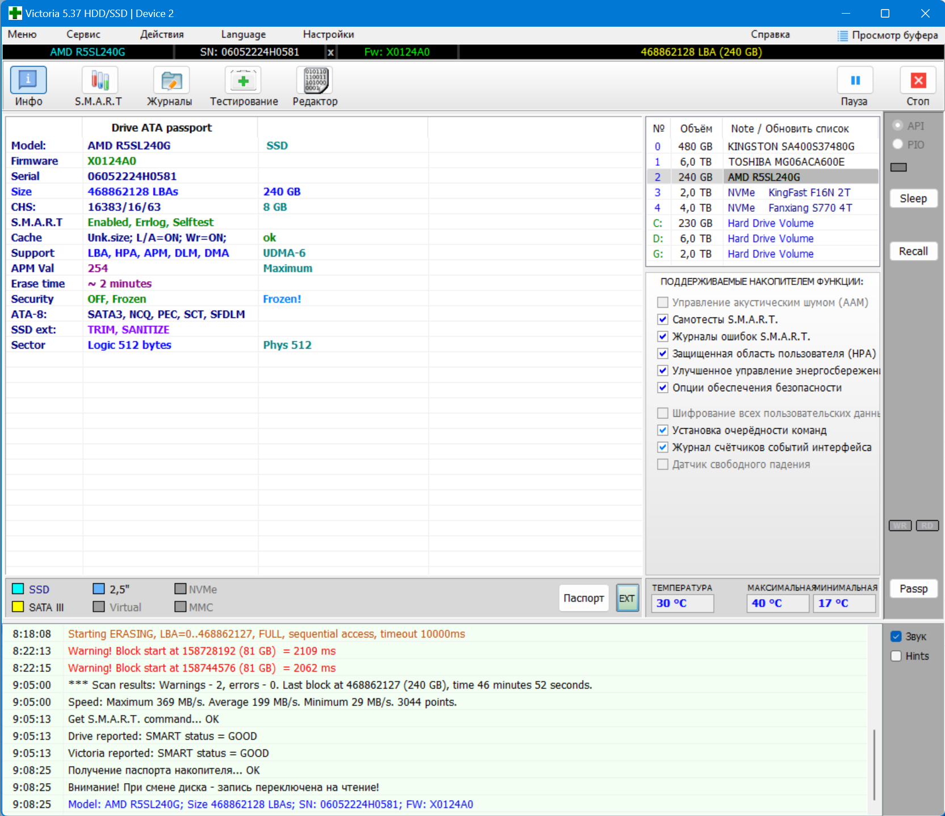Click the Пауза pause icon
This screenshot has width=945, height=816.
coord(855,80)
